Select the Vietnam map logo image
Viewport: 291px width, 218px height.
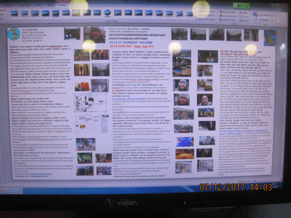14,34
